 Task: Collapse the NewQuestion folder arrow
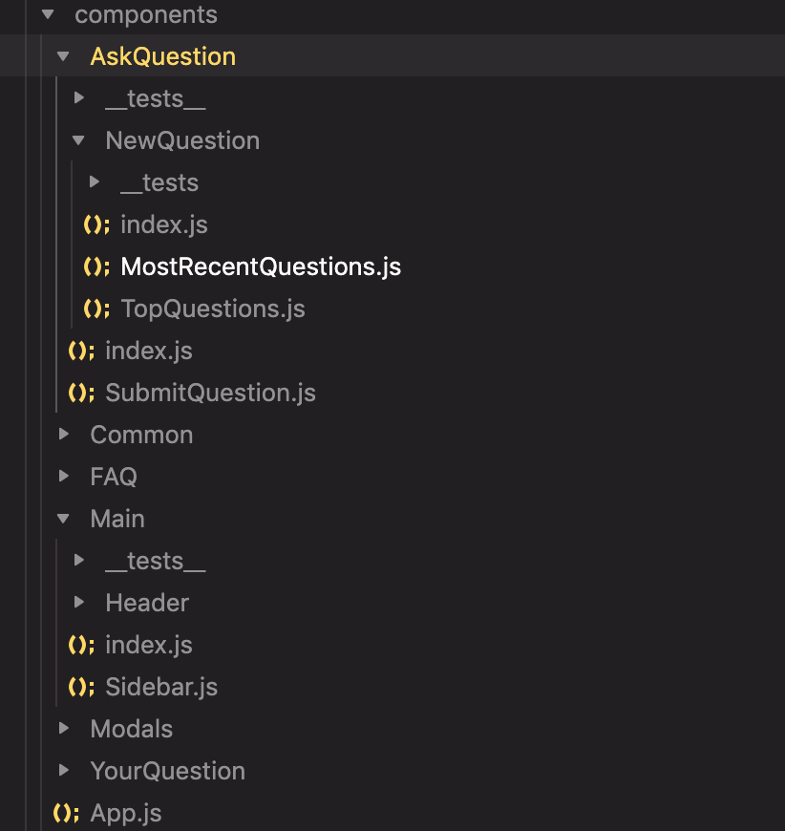(78, 140)
